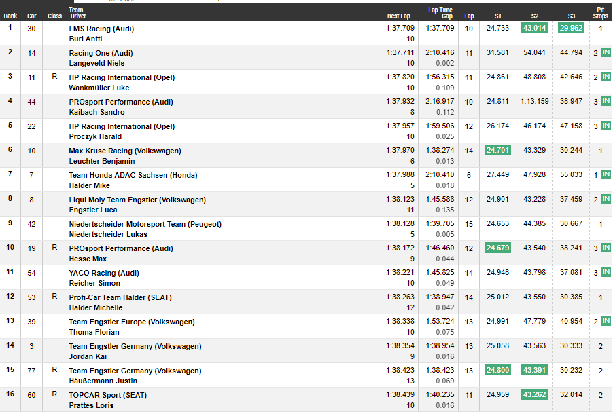The image size is (615, 412).
Task: Click the S3 column header
Action: coord(572,16)
